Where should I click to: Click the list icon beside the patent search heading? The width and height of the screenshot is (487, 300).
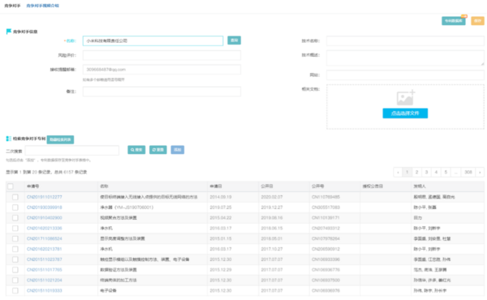[9, 139]
